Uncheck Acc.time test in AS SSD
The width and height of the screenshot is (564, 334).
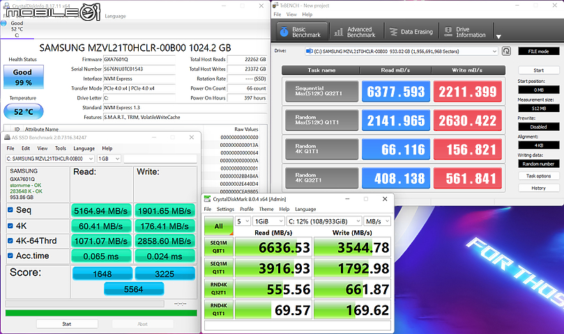click(10, 255)
